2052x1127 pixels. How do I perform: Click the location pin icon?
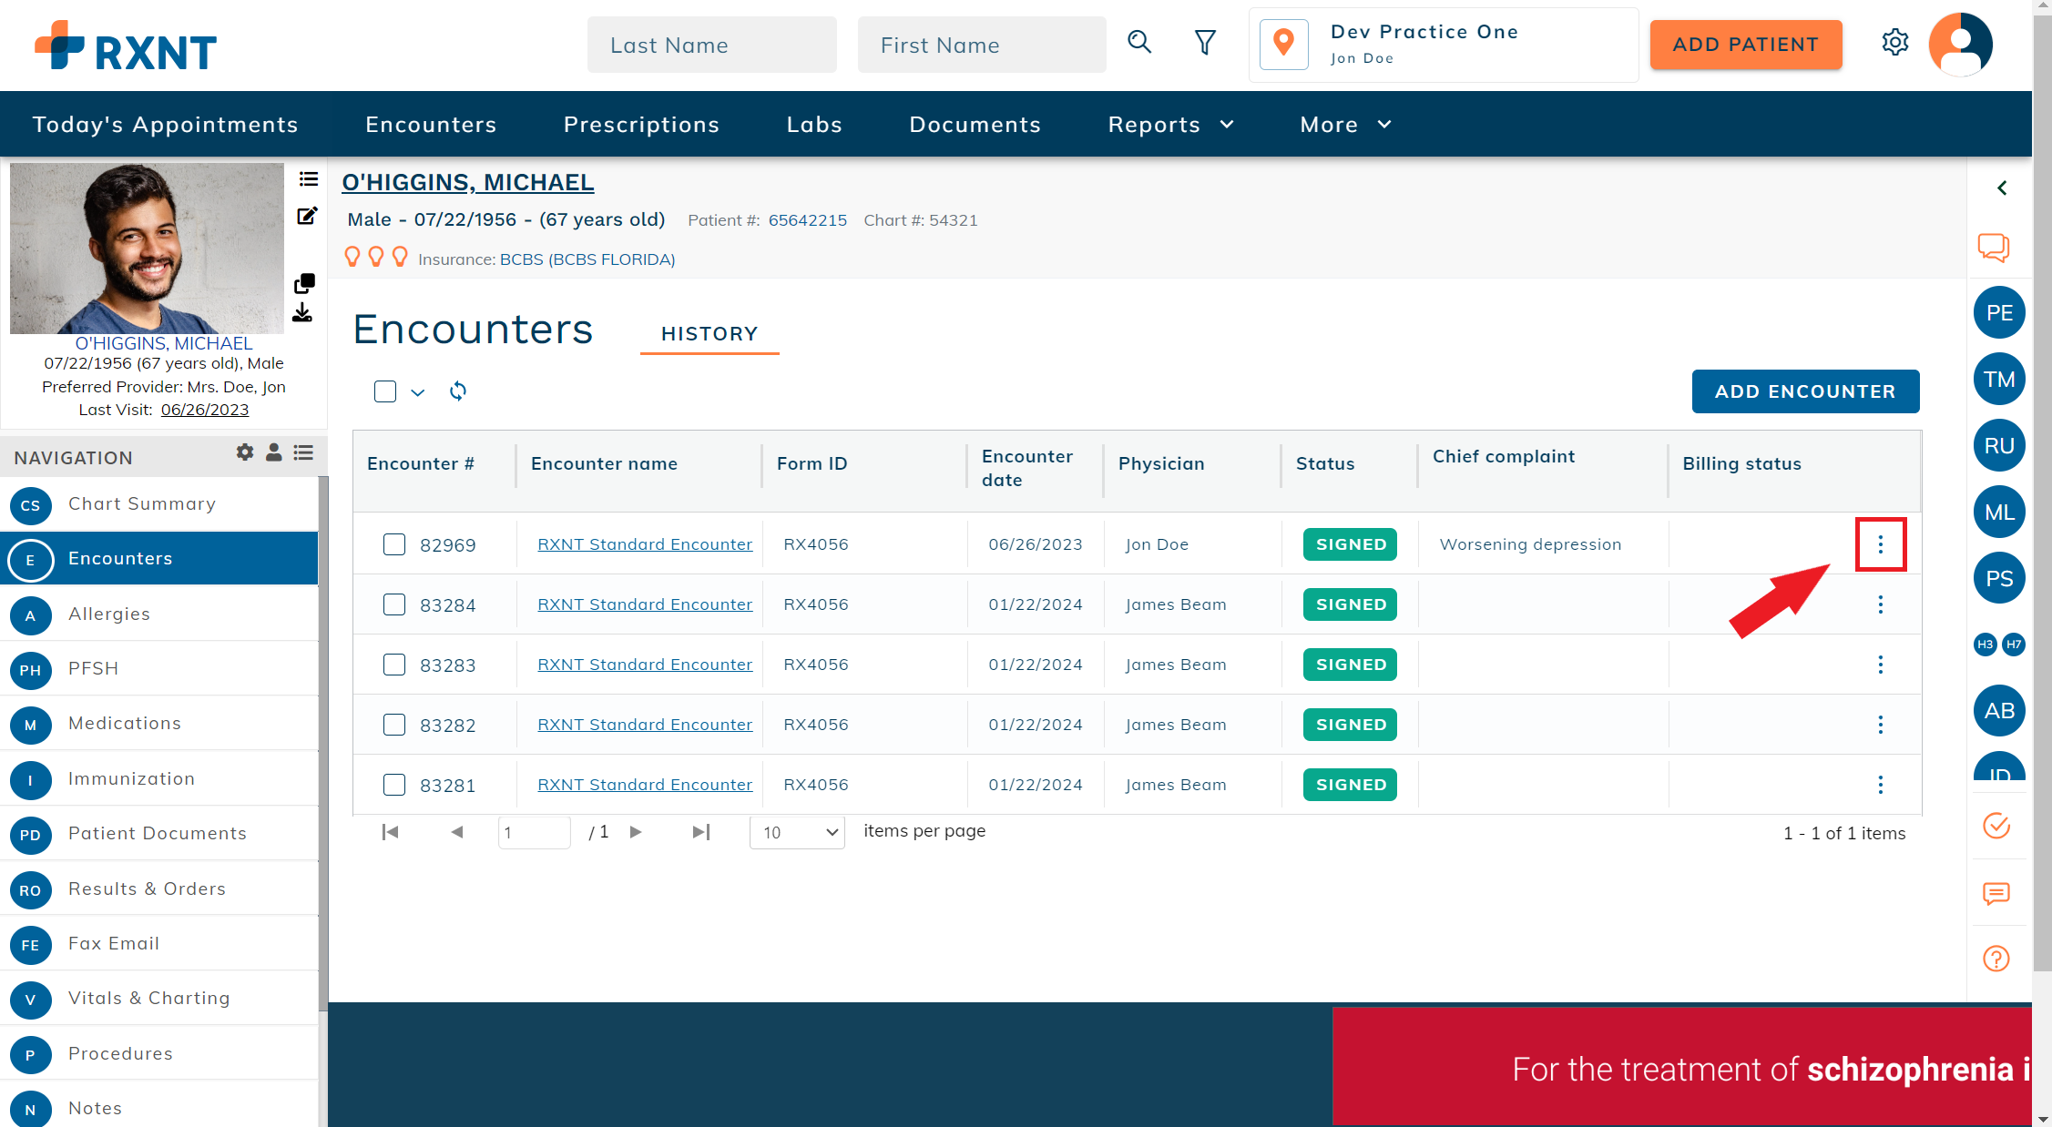coord(1283,44)
